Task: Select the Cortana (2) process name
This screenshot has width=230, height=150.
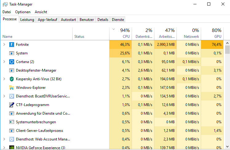Action: pyautogui.click(x=25, y=62)
